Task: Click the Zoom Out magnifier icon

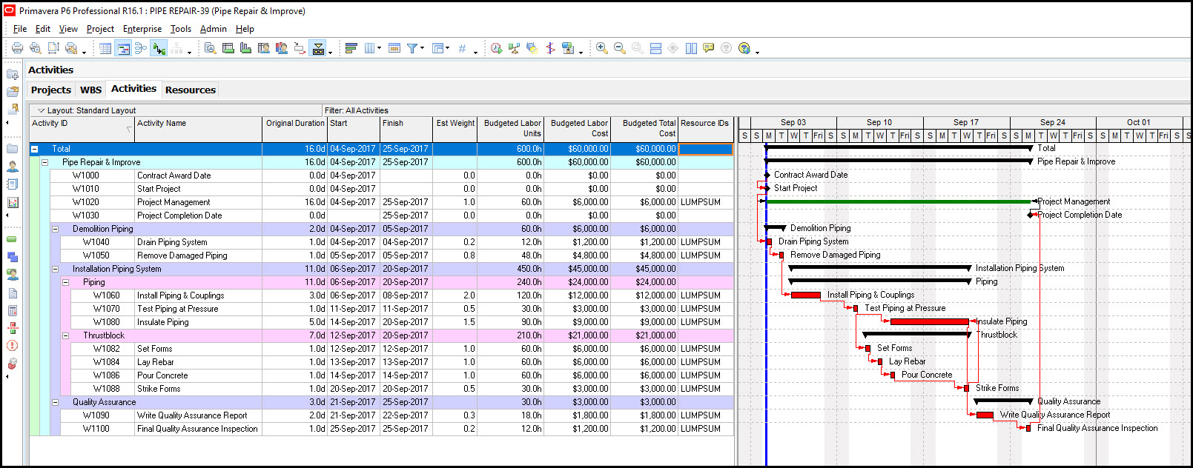Action: click(619, 48)
